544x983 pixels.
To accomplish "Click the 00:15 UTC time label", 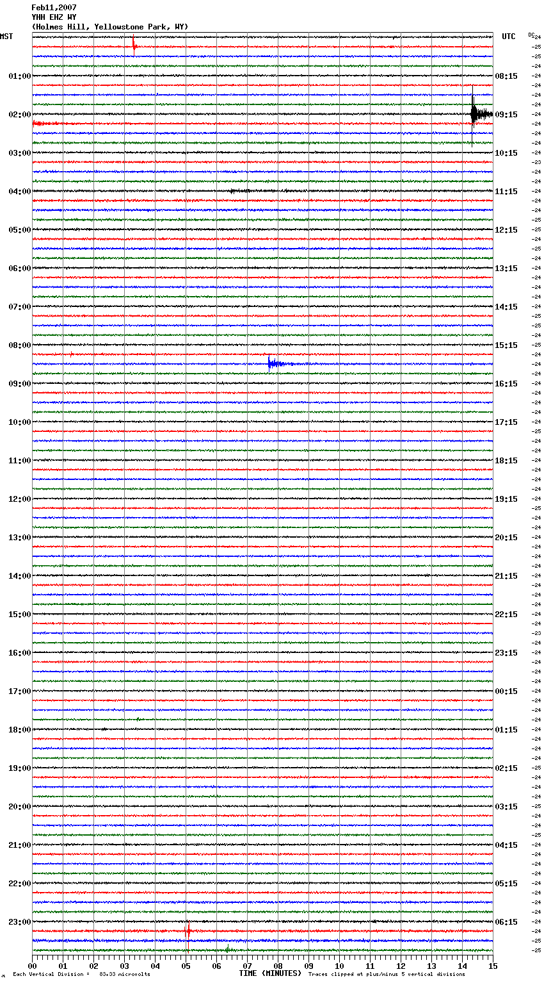I will [x=506, y=691].
